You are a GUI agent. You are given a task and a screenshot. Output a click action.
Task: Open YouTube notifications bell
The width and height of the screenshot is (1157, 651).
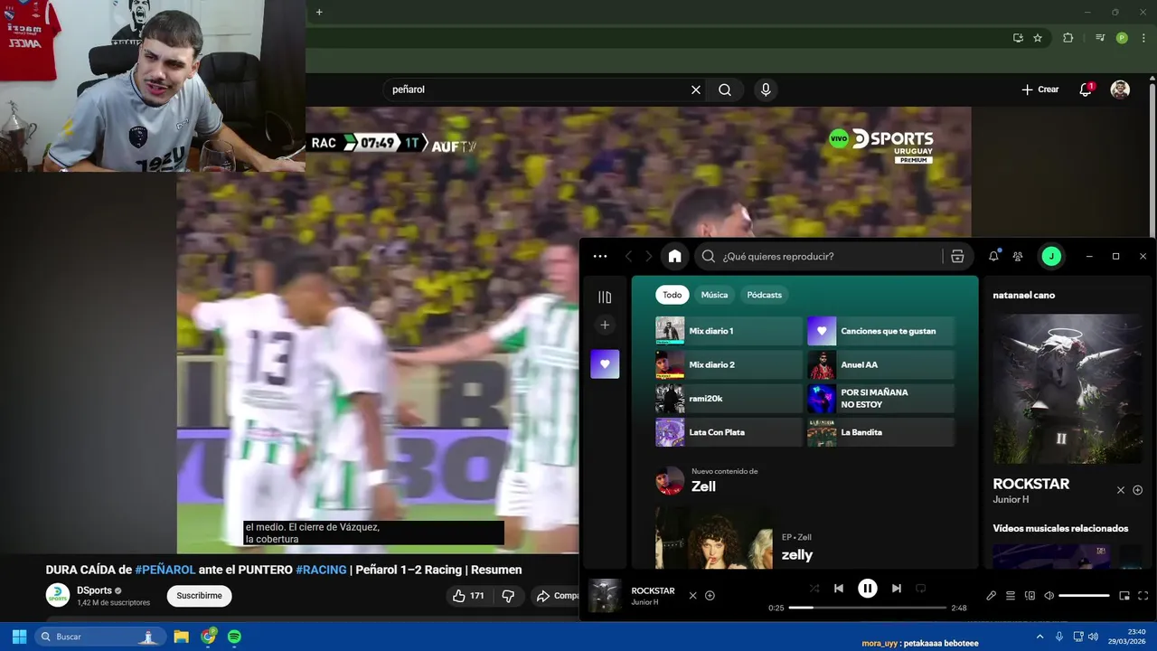click(x=1086, y=90)
